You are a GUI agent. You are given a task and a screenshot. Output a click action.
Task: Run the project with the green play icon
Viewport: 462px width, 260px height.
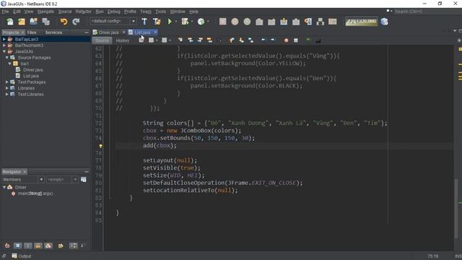[170, 22]
